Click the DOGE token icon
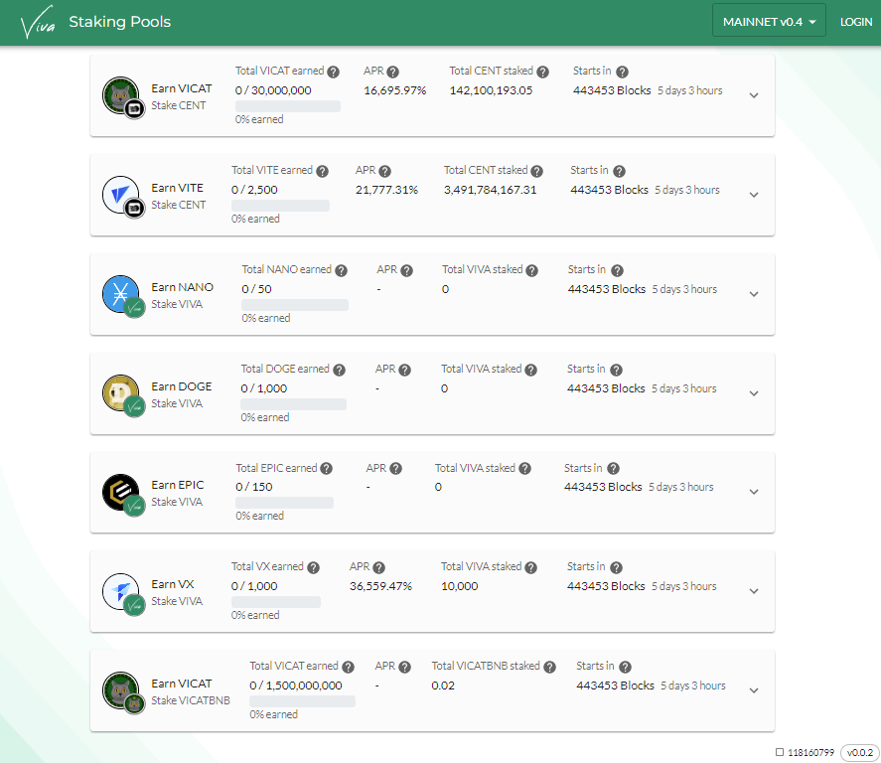Image resolution: width=881 pixels, height=763 pixels. click(x=121, y=392)
